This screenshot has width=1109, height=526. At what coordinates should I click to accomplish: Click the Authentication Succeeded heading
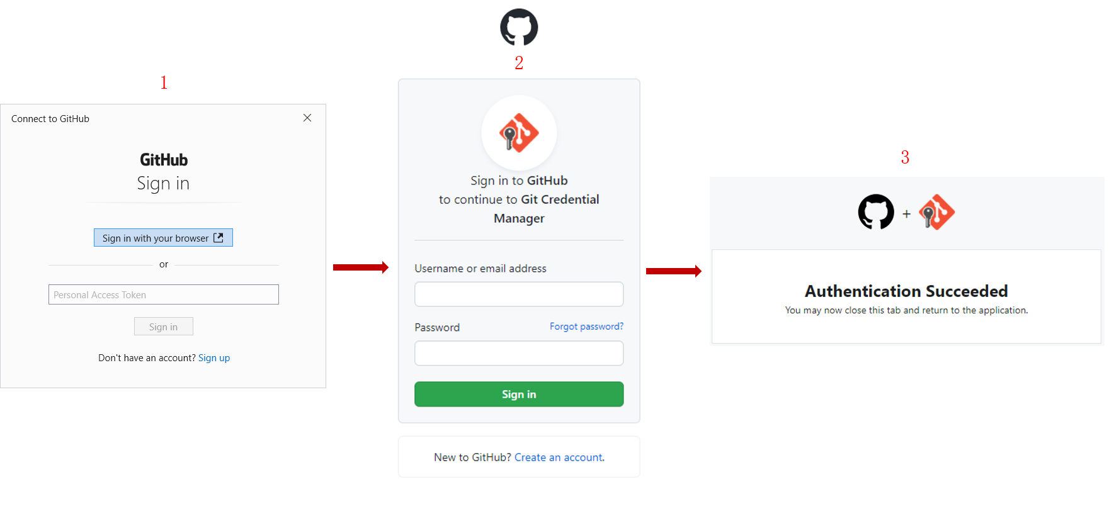[906, 291]
